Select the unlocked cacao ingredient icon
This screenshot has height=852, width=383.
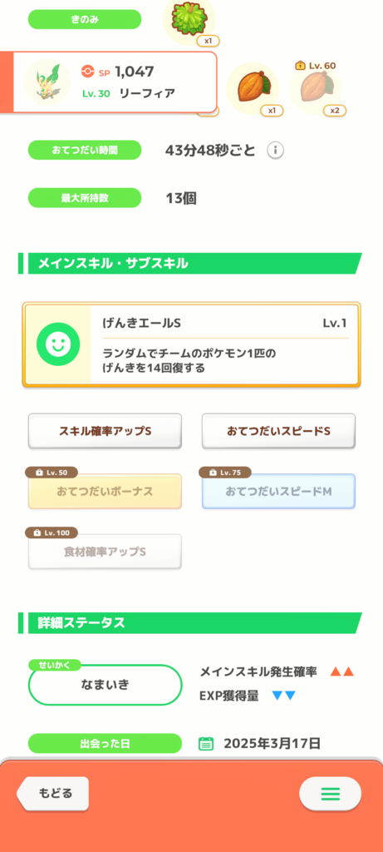pyautogui.click(x=253, y=88)
